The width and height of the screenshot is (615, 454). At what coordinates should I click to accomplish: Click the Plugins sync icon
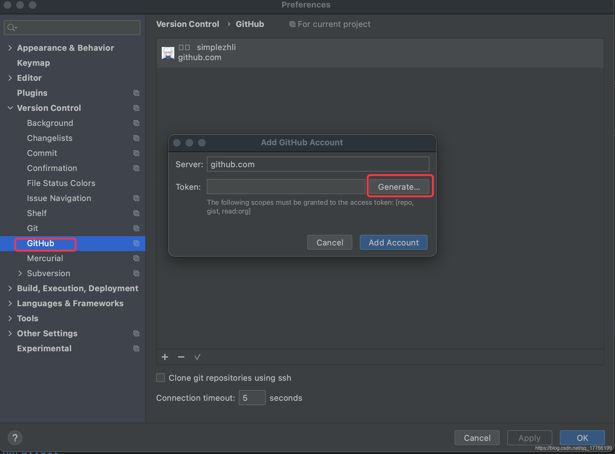136,93
